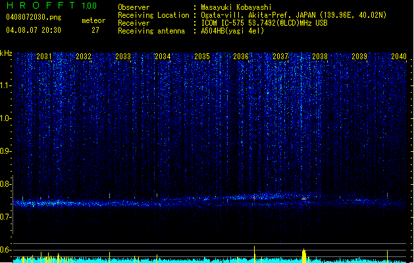The width and height of the screenshot is (414, 263).
Task: Click the 2039 time marker
Action: click(359, 56)
